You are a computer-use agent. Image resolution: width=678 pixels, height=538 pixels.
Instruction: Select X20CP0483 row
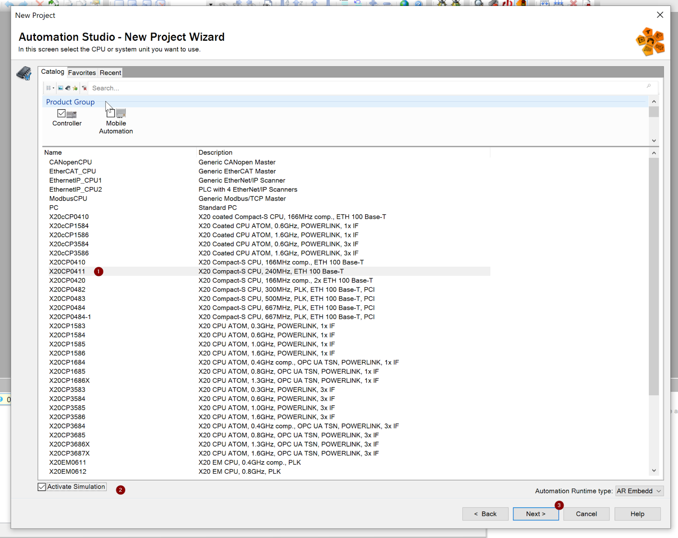click(267, 299)
